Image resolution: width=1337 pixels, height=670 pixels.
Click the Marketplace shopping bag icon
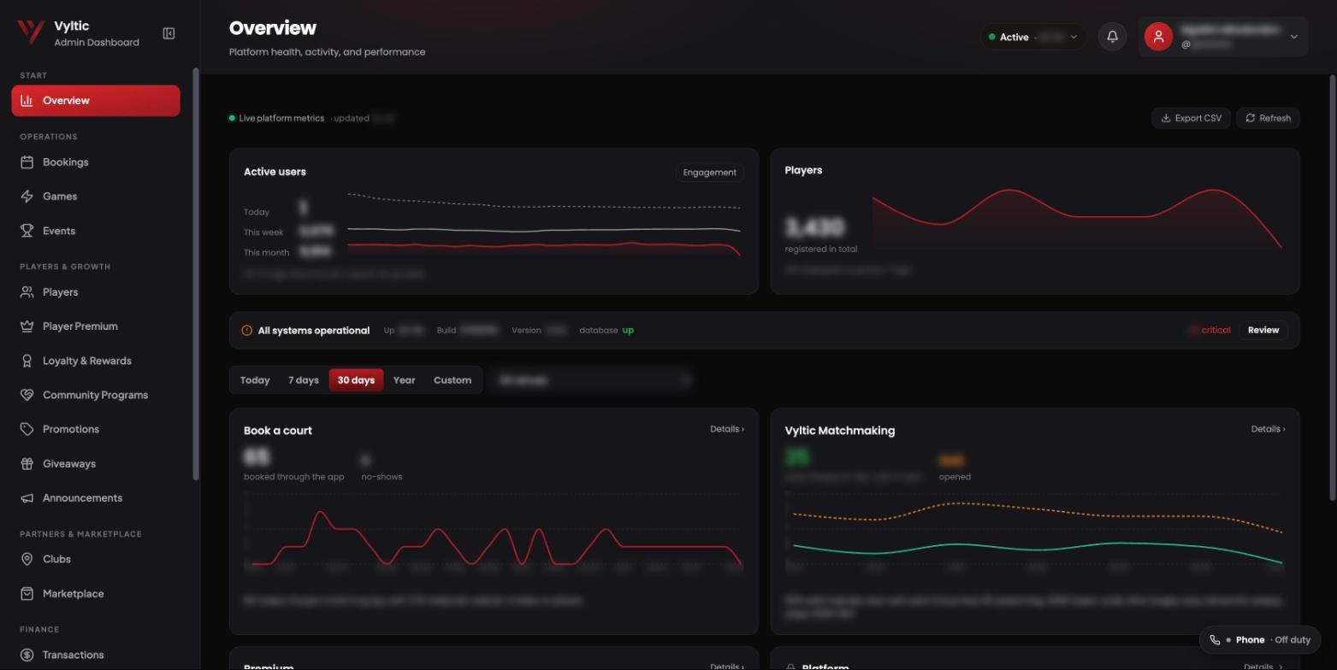[27, 594]
